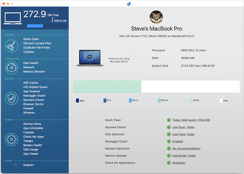Select Keylogger Guard in sidebar

(34, 96)
